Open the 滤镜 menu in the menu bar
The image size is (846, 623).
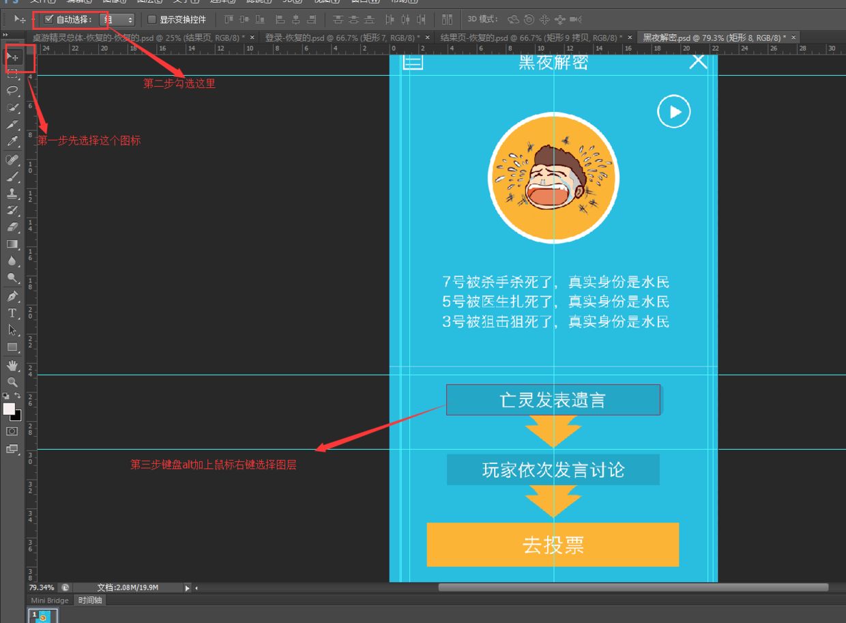pos(257,2)
